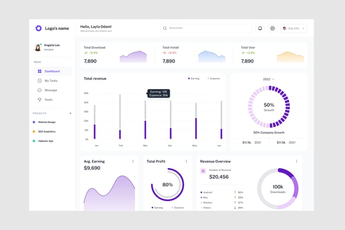Select My Tasks in the menu
This screenshot has height=230, width=345.
[52, 80]
